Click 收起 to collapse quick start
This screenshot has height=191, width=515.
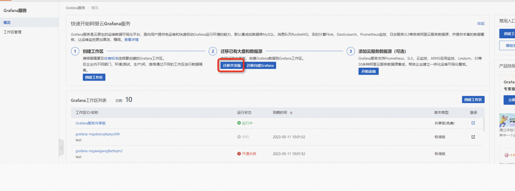481,23
